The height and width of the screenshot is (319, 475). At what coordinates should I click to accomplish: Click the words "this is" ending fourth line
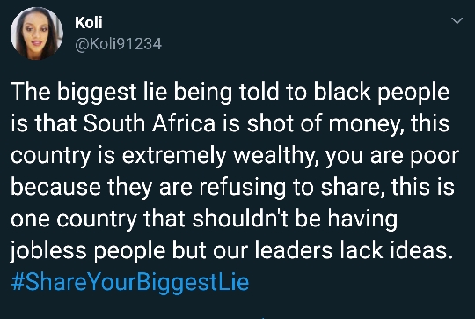[x=423, y=187]
